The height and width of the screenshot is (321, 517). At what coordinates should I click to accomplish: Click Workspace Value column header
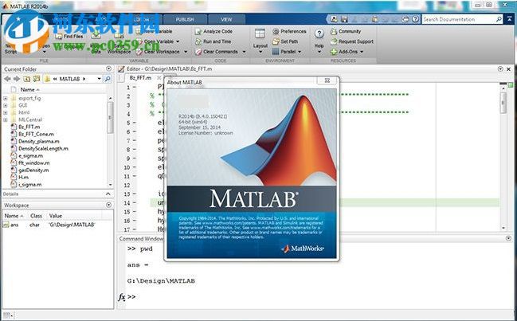point(56,216)
